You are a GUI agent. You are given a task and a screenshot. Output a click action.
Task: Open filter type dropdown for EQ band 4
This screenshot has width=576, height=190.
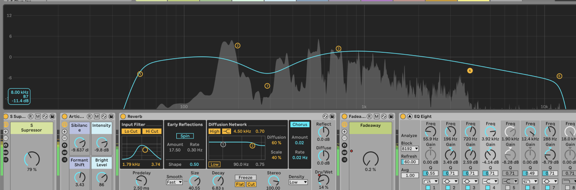[490, 182]
